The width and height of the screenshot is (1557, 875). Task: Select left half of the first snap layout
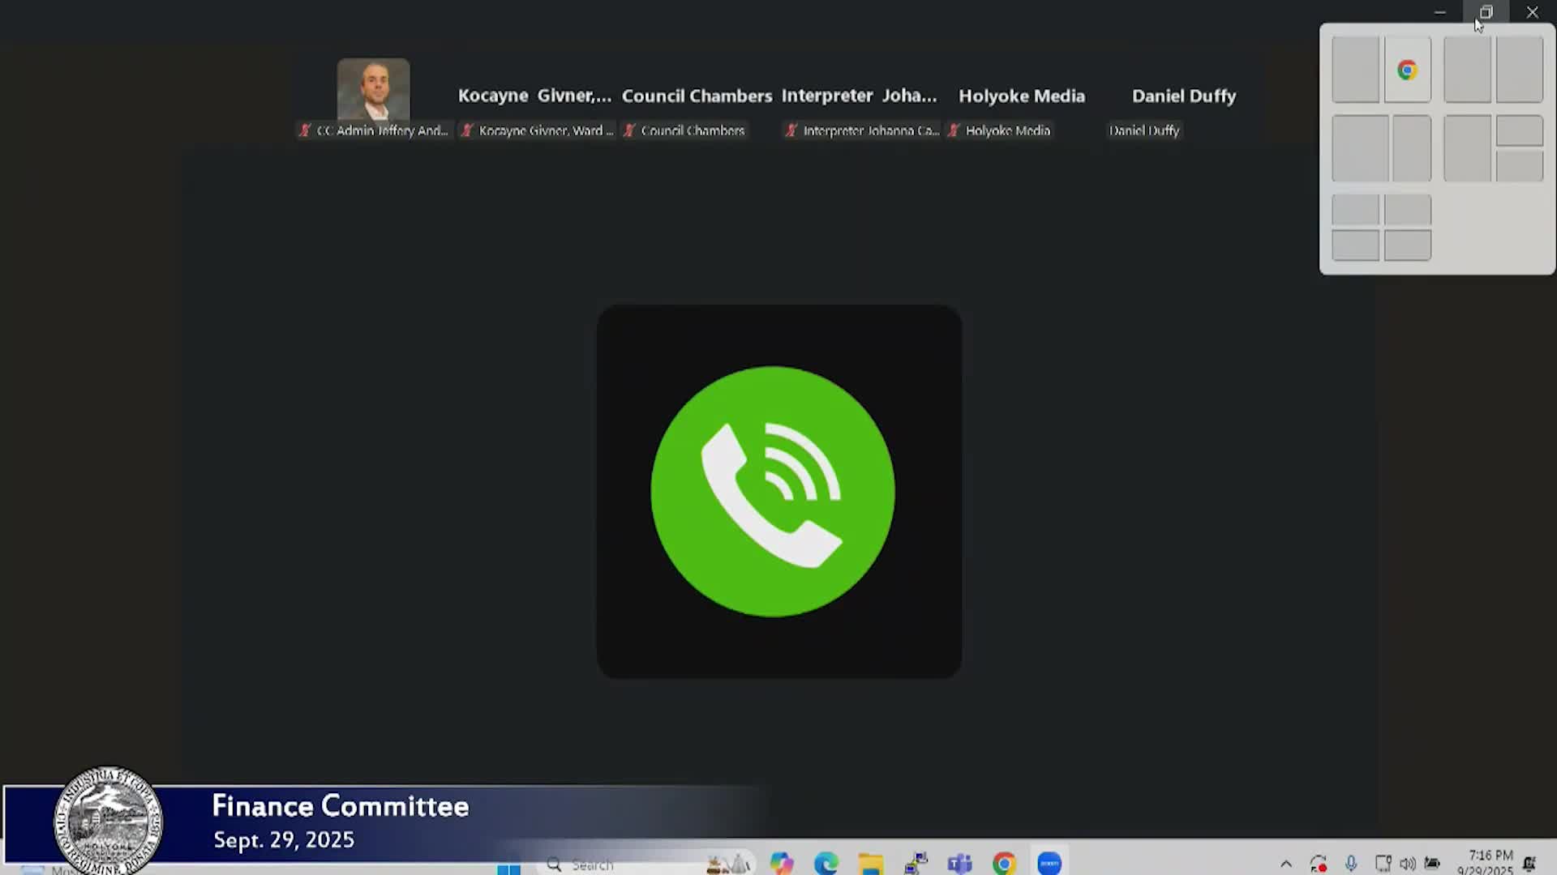click(x=1355, y=70)
